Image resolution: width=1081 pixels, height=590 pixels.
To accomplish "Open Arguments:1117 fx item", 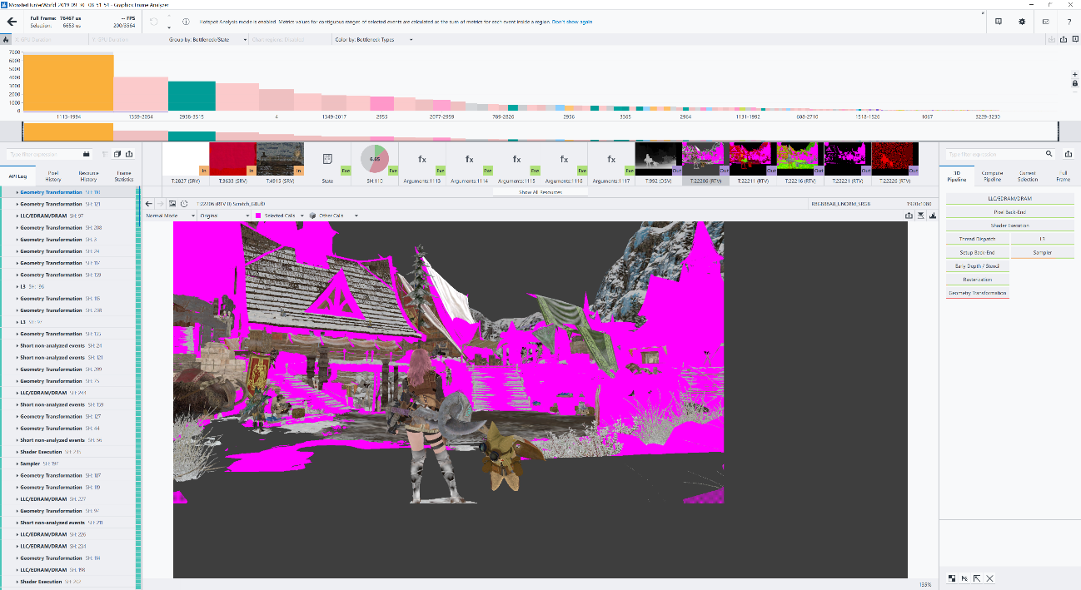I will click(x=611, y=159).
